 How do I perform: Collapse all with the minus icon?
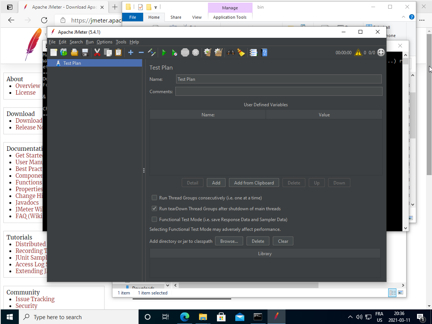click(x=141, y=52)
